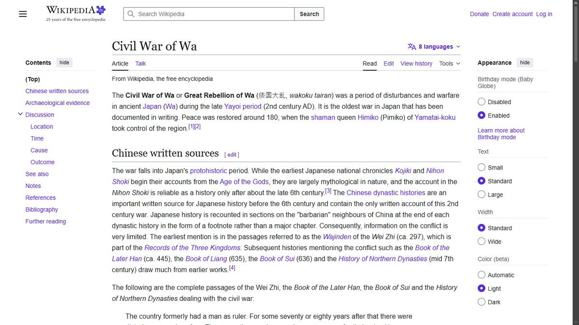This screenshot has height=325, width=579.
Task: Go to Archaeological evidence in contents
Action: pos(57,103)
